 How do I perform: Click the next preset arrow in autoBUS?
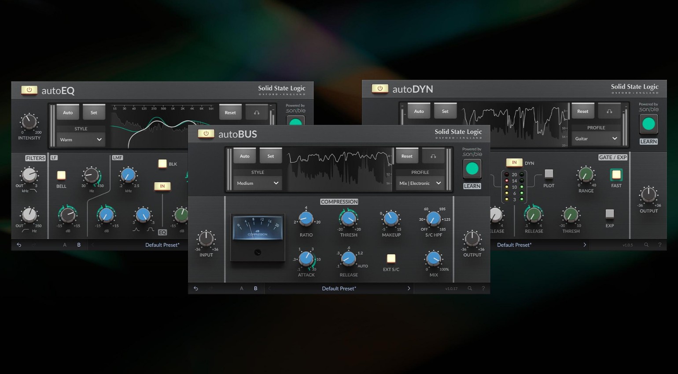[x=409, y=288]
